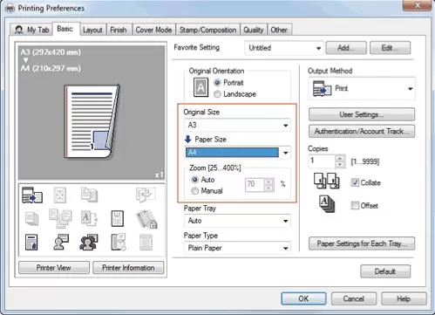The height and width of the screenshot is (315, 435).
Task: Close the Printing Preferences window
Action: coord(418,5)
